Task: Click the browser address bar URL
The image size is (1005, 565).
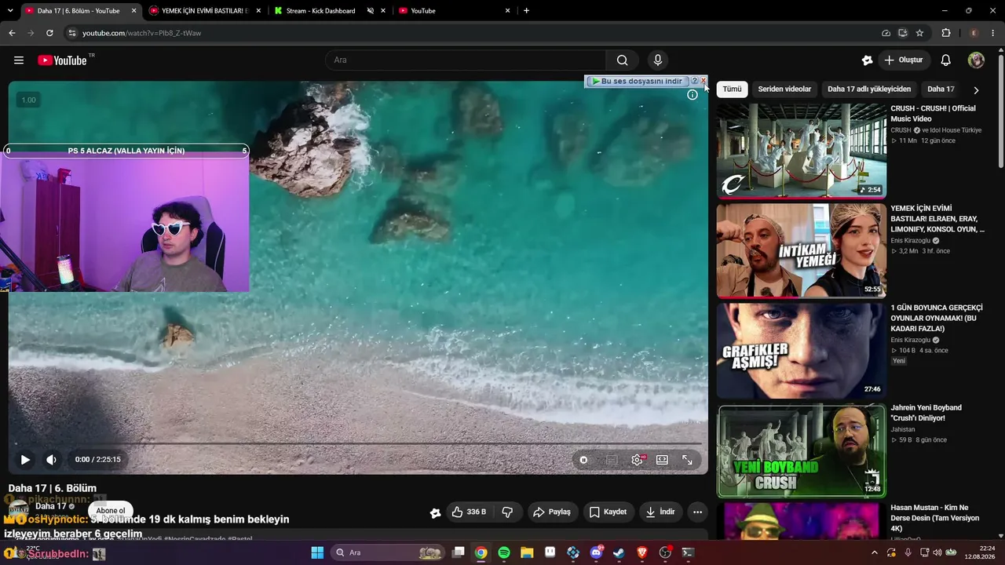Action: [141, 33]
